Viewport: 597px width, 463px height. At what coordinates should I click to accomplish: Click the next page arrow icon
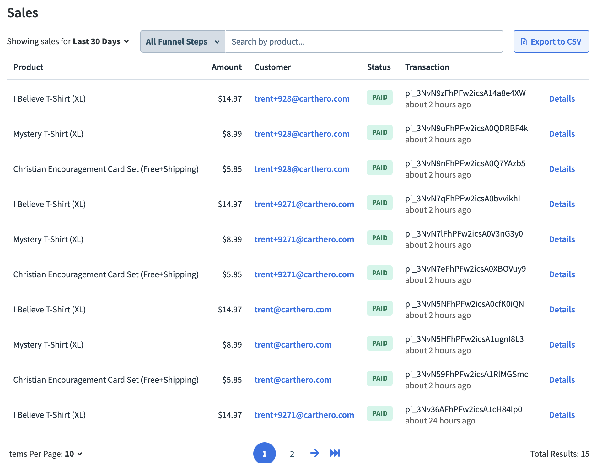coord(315,453)
